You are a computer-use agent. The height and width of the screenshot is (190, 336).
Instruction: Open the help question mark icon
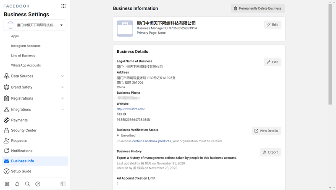38,184
